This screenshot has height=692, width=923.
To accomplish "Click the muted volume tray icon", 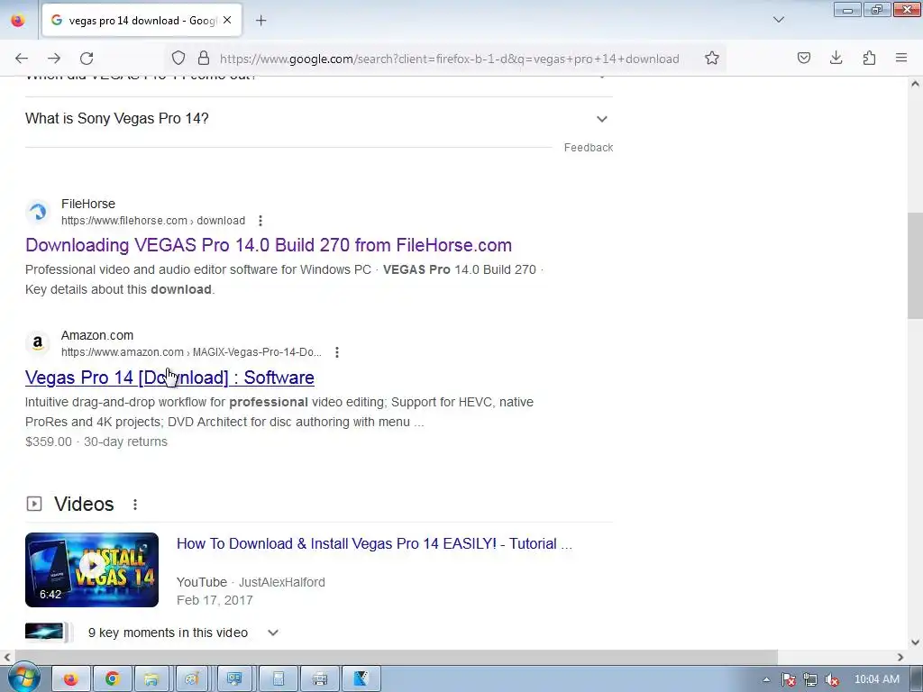I will pyautogui.click(x=832, y=679).
